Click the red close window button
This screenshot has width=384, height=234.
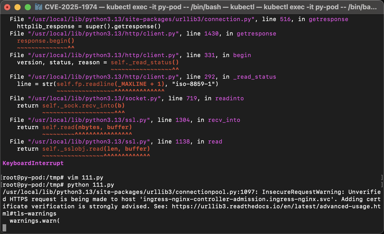point(7,7)
